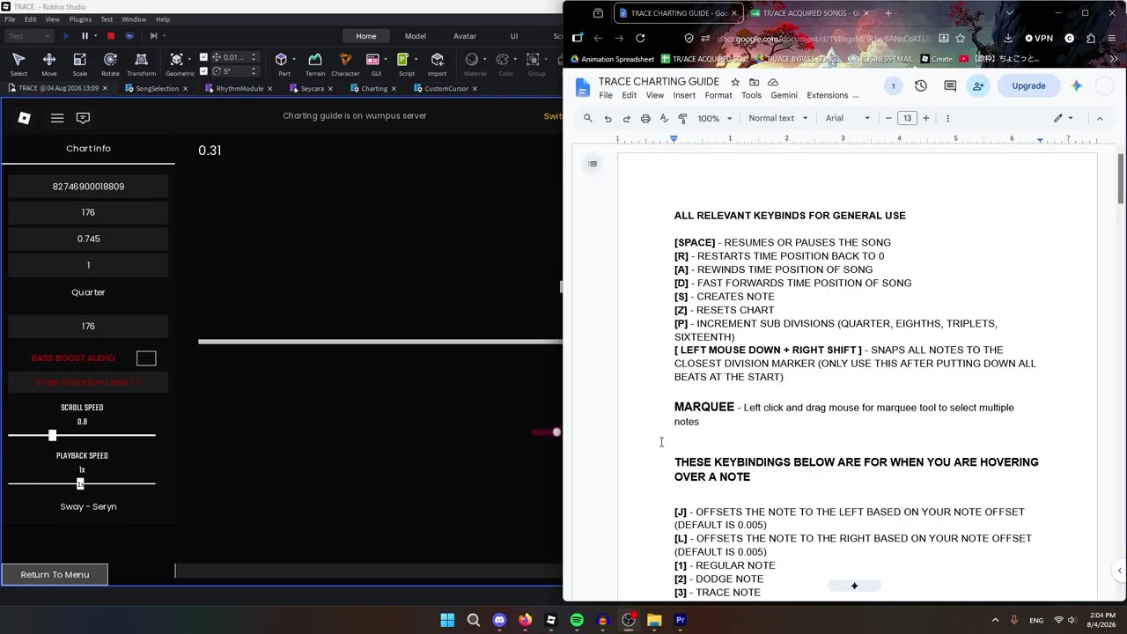This screenshot has height=634, width=1127.
Task: Open the chat bubble icon in game window
Action: pyautogui.click(x=83, y=118)
